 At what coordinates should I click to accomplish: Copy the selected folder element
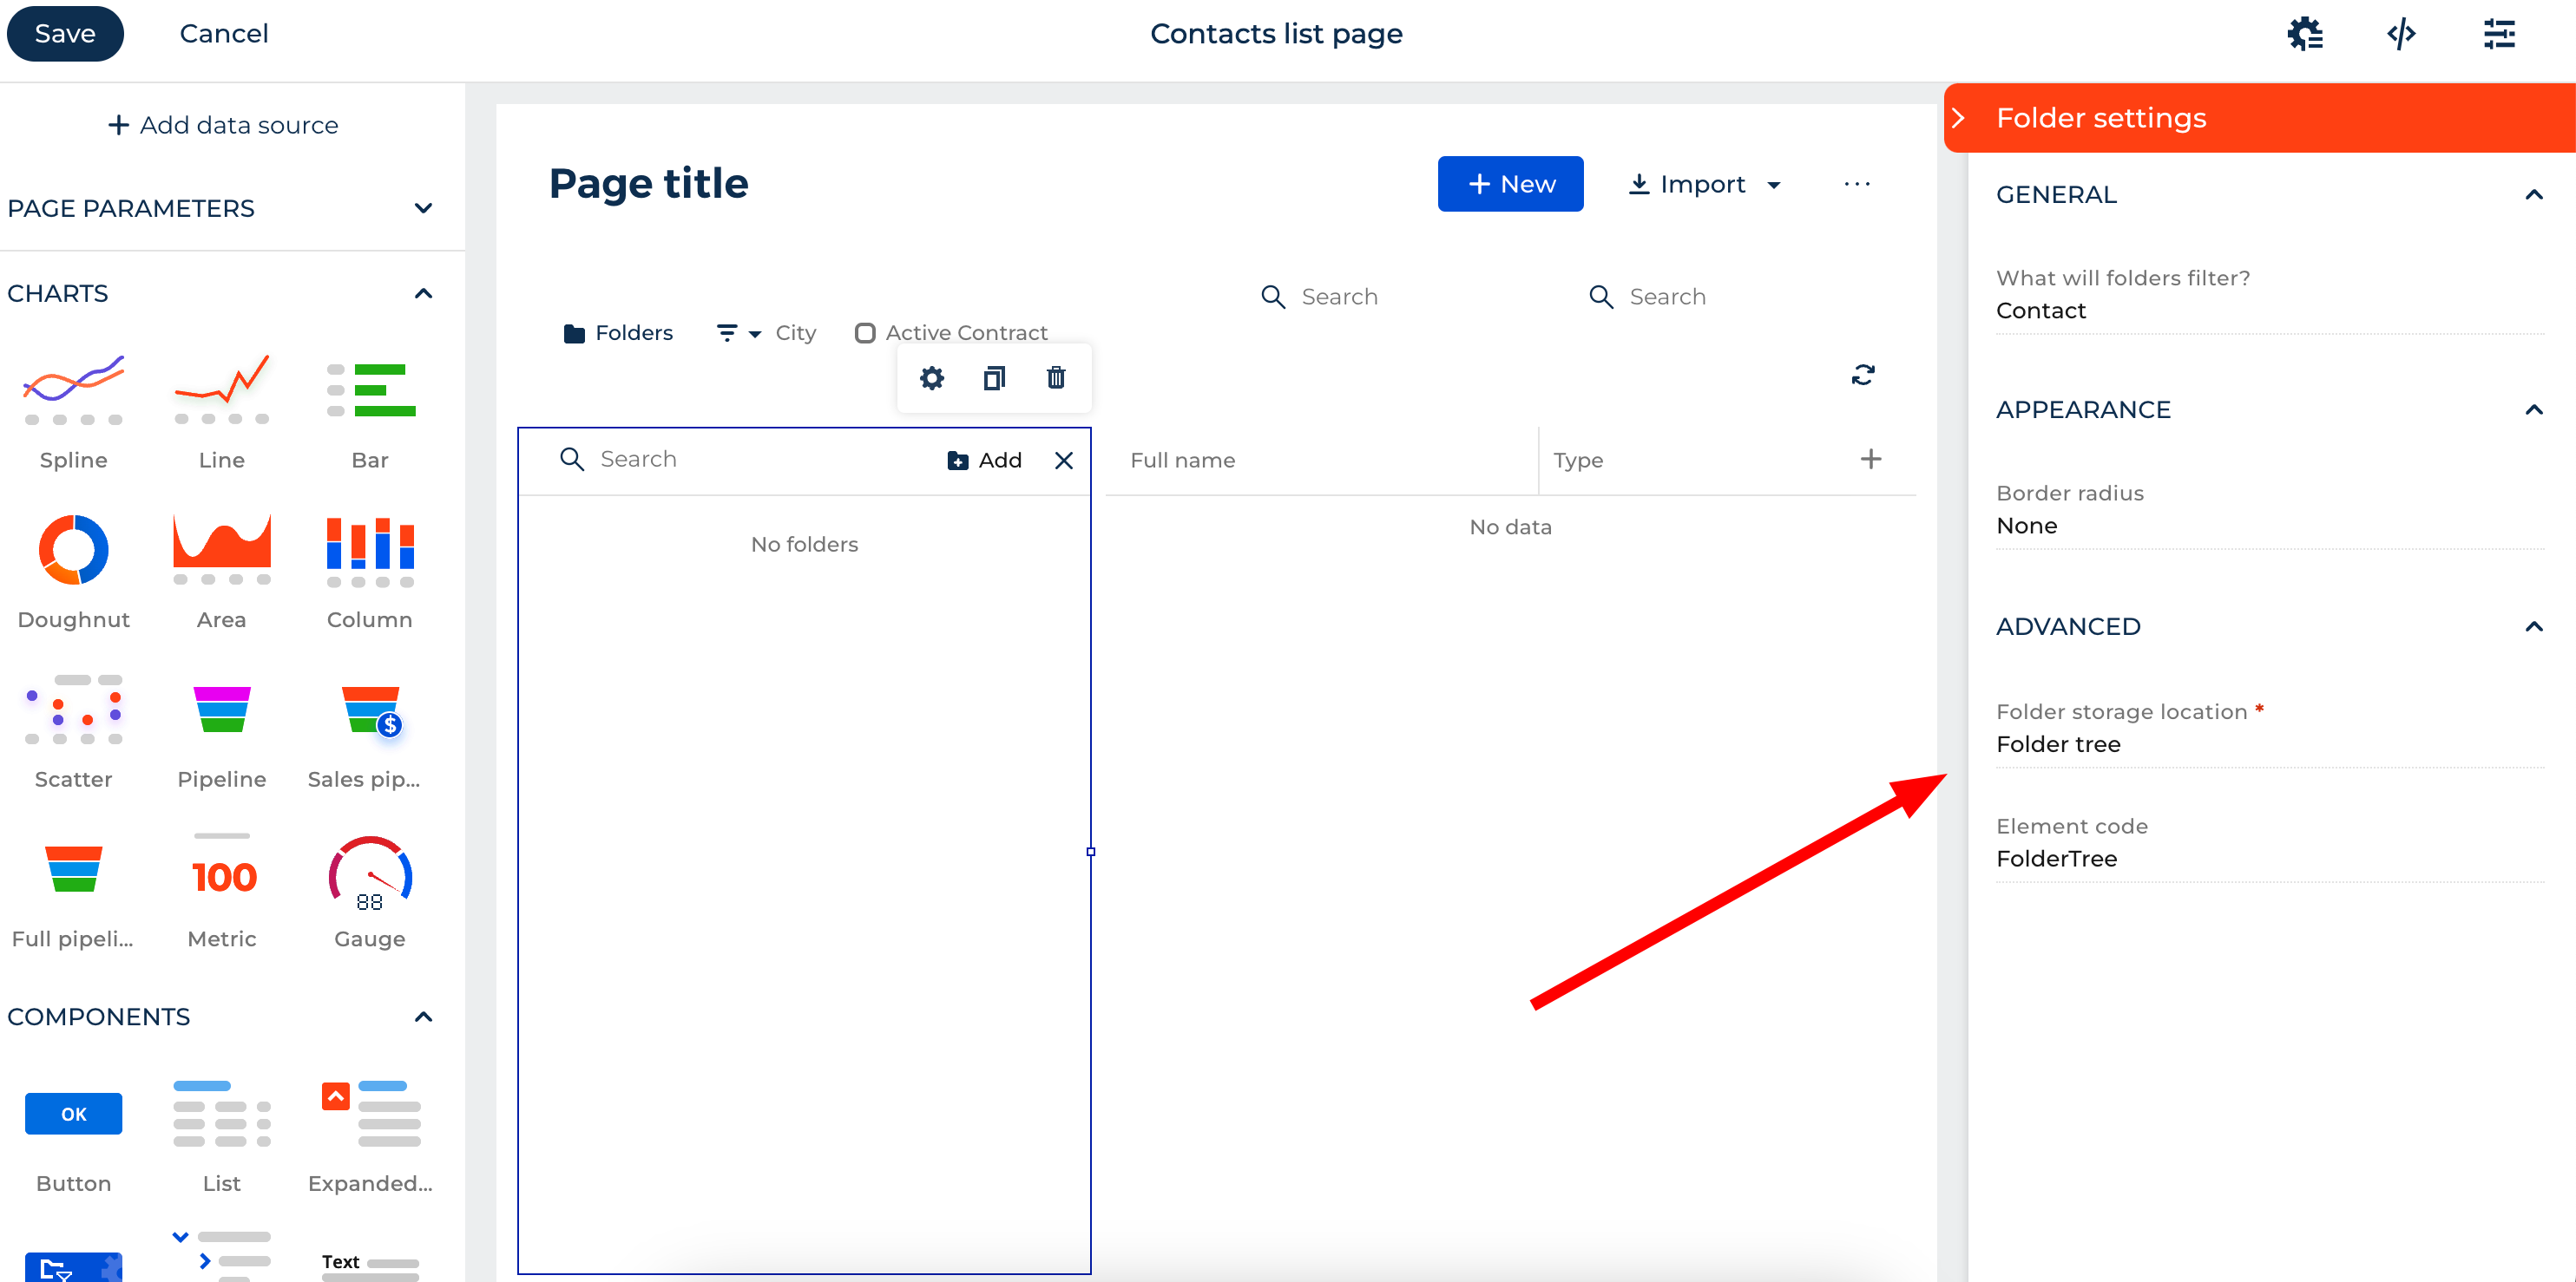(993, 377)
